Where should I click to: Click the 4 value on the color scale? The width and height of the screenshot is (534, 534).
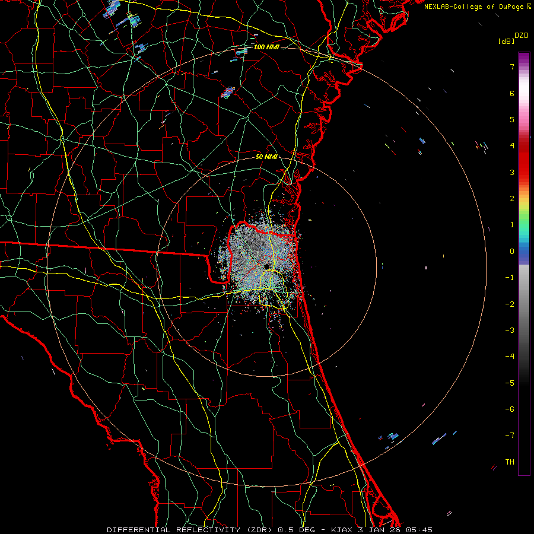pos(512,146)
